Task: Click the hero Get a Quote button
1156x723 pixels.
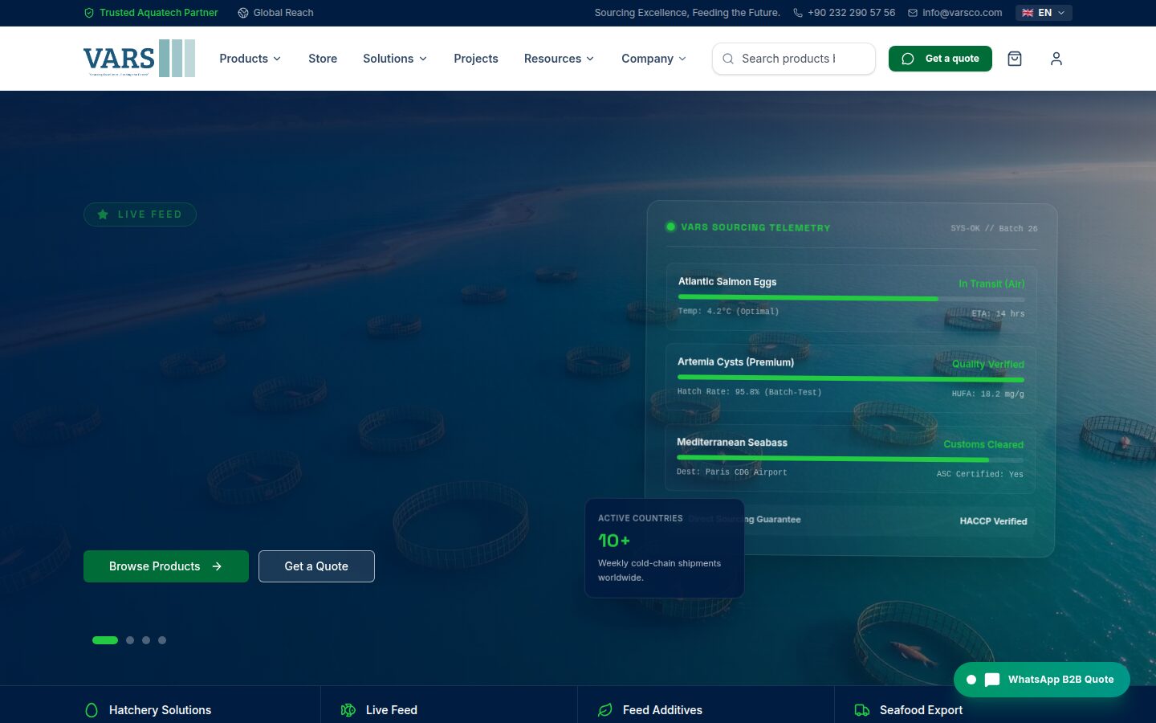Action: point(316,566)
